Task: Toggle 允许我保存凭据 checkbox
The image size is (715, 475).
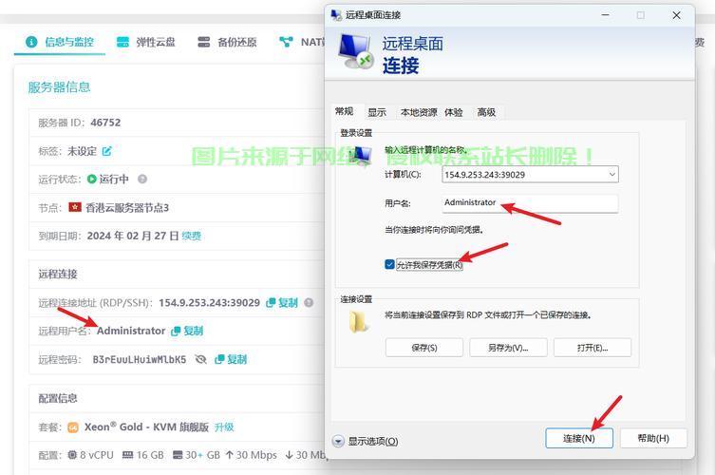Action: (389, 264)
